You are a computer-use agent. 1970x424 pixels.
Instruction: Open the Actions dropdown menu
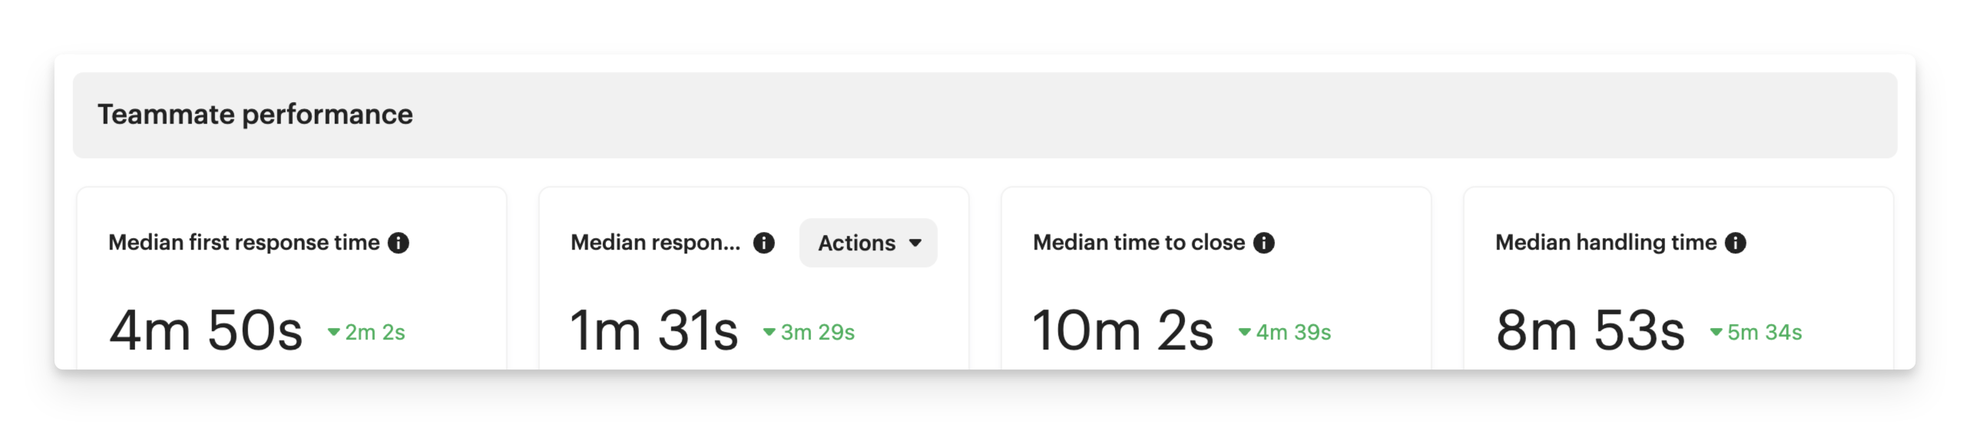point(868,243)
